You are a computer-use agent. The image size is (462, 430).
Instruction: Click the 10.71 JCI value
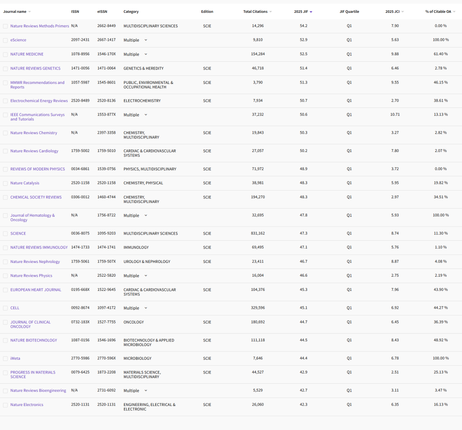coord(395,114)
